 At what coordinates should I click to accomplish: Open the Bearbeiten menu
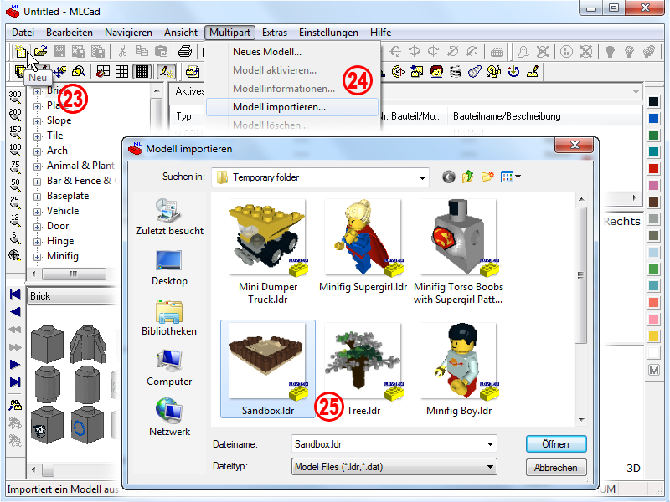(x=70, y=33)
